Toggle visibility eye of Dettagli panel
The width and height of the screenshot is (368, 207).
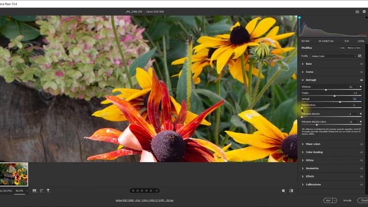click(362, 80)
